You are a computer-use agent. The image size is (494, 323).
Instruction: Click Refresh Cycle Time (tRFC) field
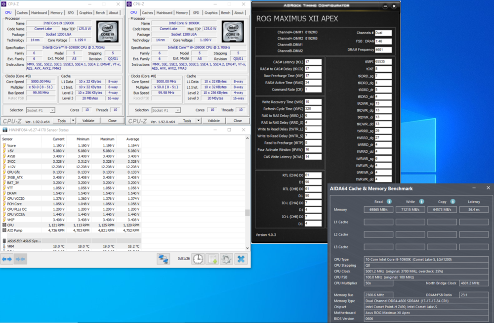click(x=313, y=108)
